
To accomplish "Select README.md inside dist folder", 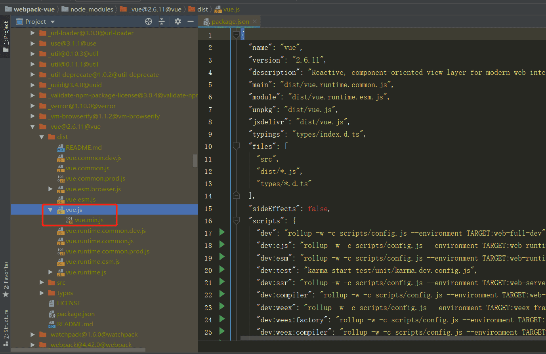I will pyautogui.click(x=84, y=147).
